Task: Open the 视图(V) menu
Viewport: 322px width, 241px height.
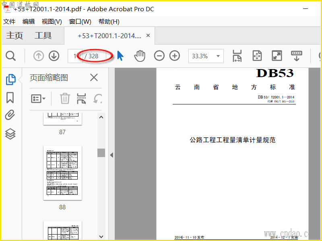Action: click(x=52, y=22)
